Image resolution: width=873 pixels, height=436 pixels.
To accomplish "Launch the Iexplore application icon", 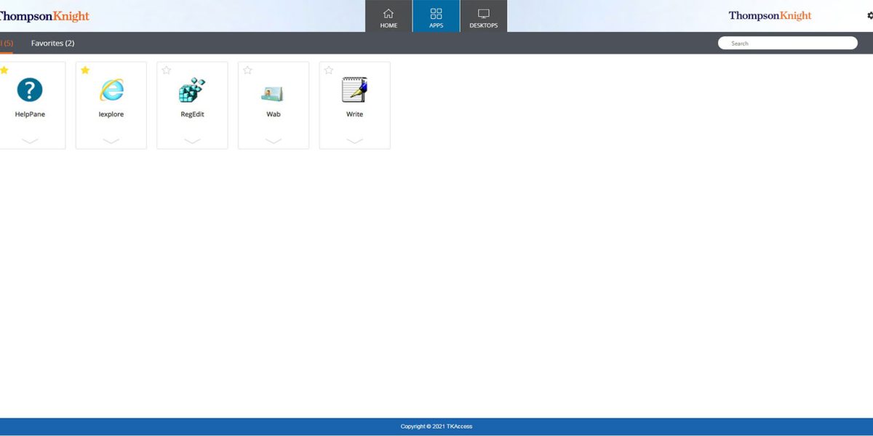I will pyautogui.click(x=111, y=92).
